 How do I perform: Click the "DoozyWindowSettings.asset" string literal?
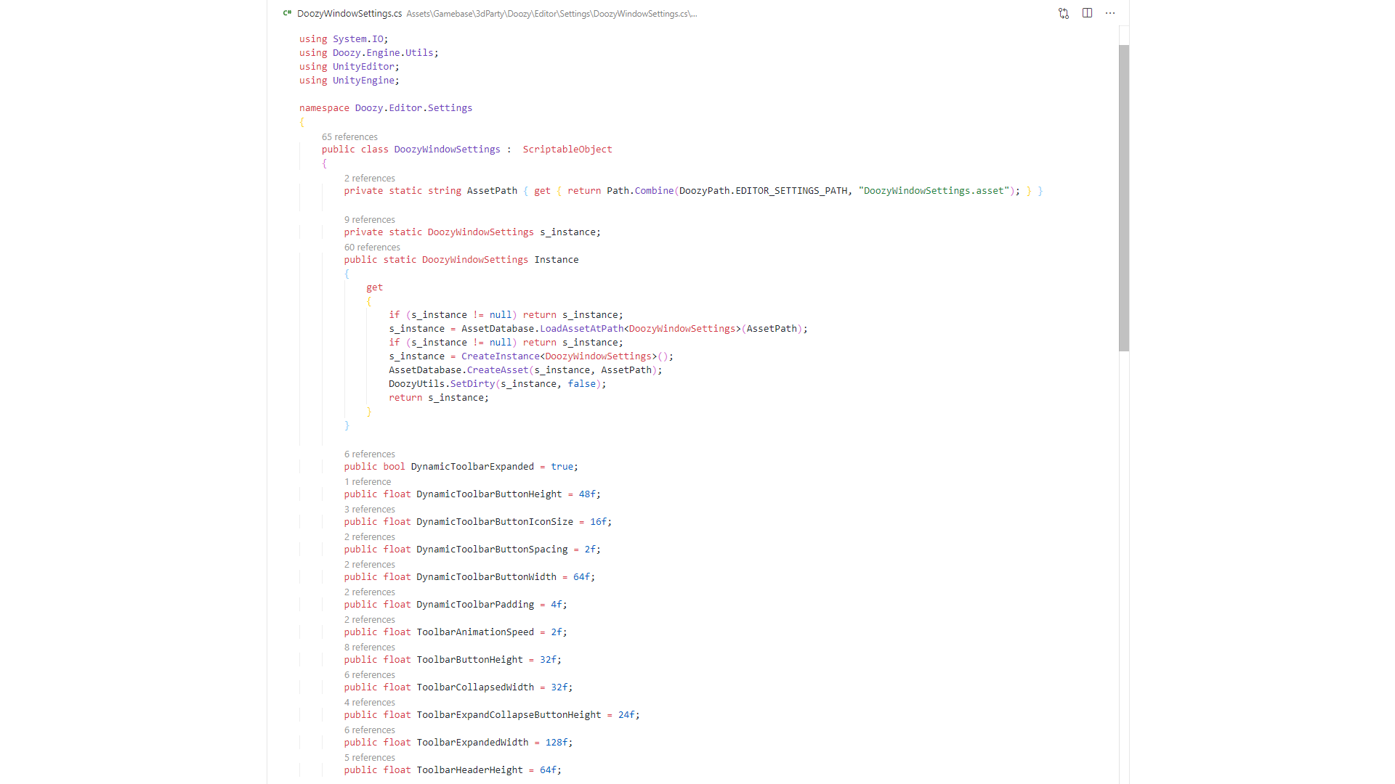(x=934, y=191)
